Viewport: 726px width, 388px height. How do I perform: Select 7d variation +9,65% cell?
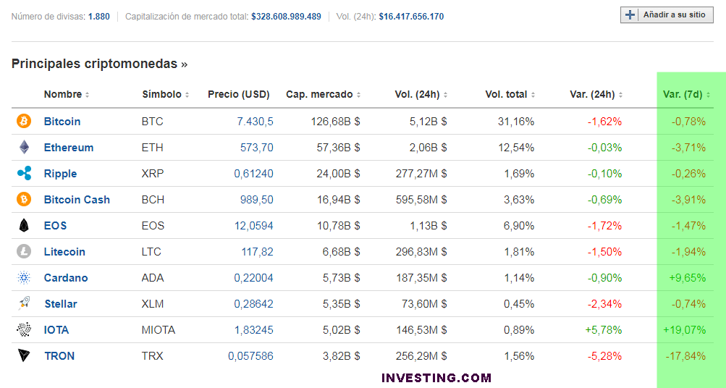click(x=688, y=278)
